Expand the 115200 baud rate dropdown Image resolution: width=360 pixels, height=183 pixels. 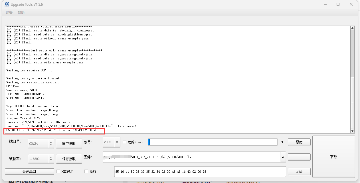50,159
